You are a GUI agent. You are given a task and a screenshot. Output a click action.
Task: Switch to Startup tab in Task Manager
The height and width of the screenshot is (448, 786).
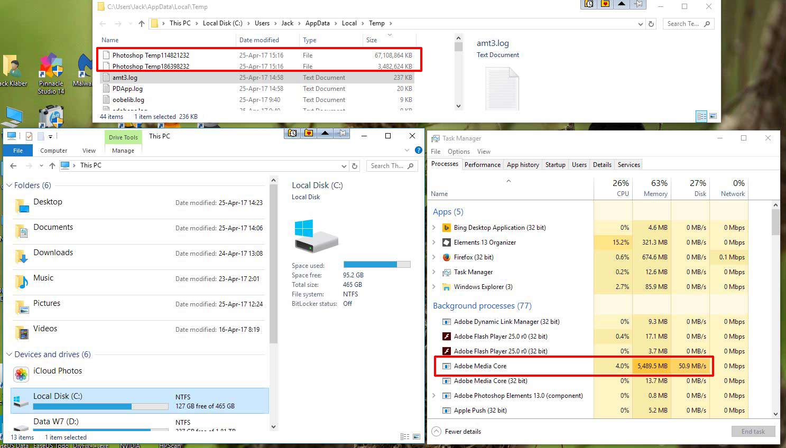pyautogui.click(x=555, y=165)
